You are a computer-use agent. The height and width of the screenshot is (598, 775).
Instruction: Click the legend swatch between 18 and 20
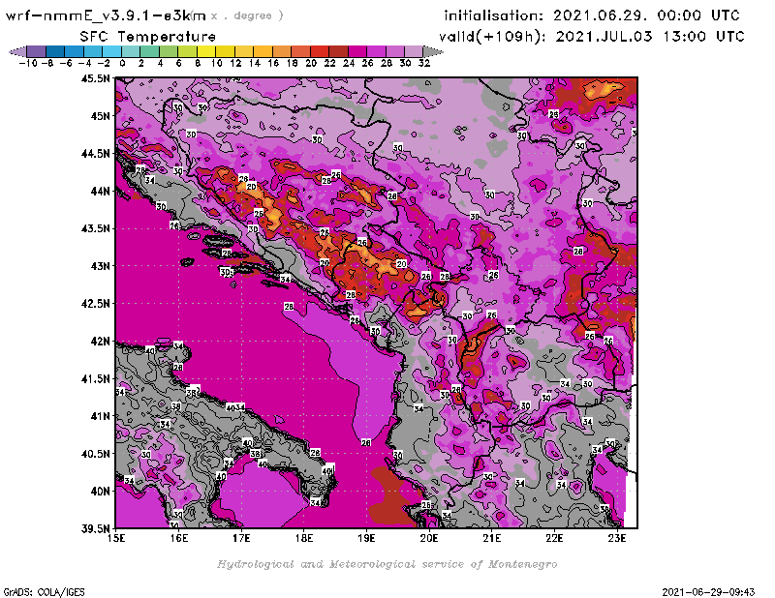click(300, 51)
